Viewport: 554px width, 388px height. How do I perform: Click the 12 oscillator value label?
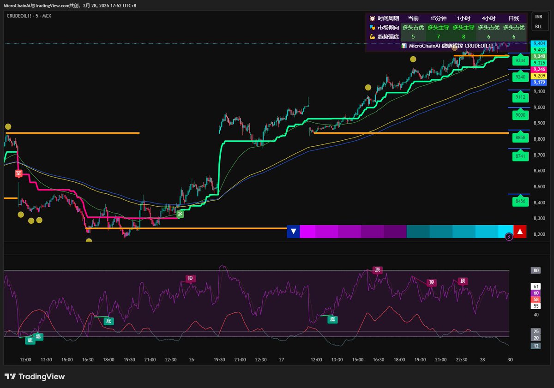536,346
